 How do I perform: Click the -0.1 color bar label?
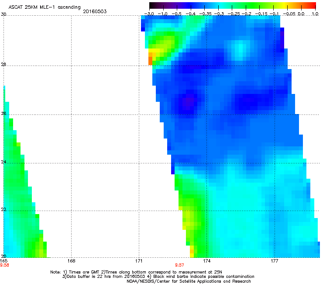274,14
